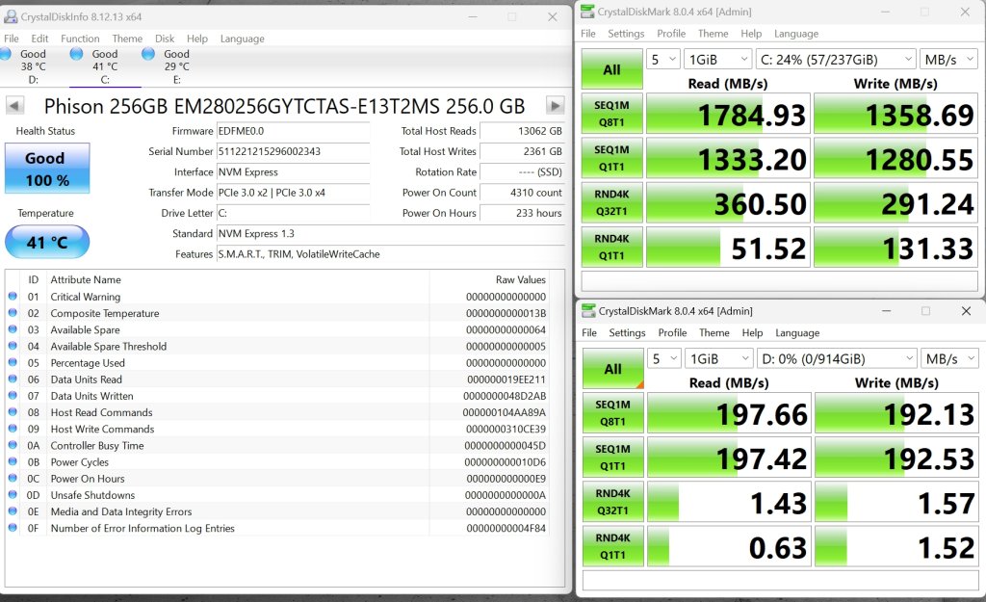
Task: Click the CrystalDiskInfo app icon in title bar
Action: (11, 16)
